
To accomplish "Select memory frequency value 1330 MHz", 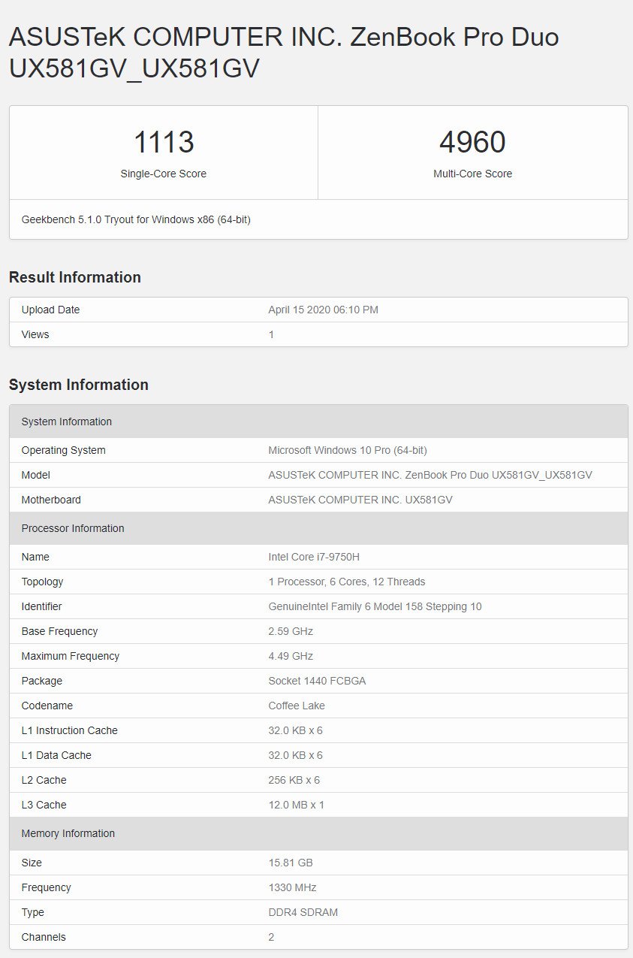I will pyautogui.click(x=293, y=887).
